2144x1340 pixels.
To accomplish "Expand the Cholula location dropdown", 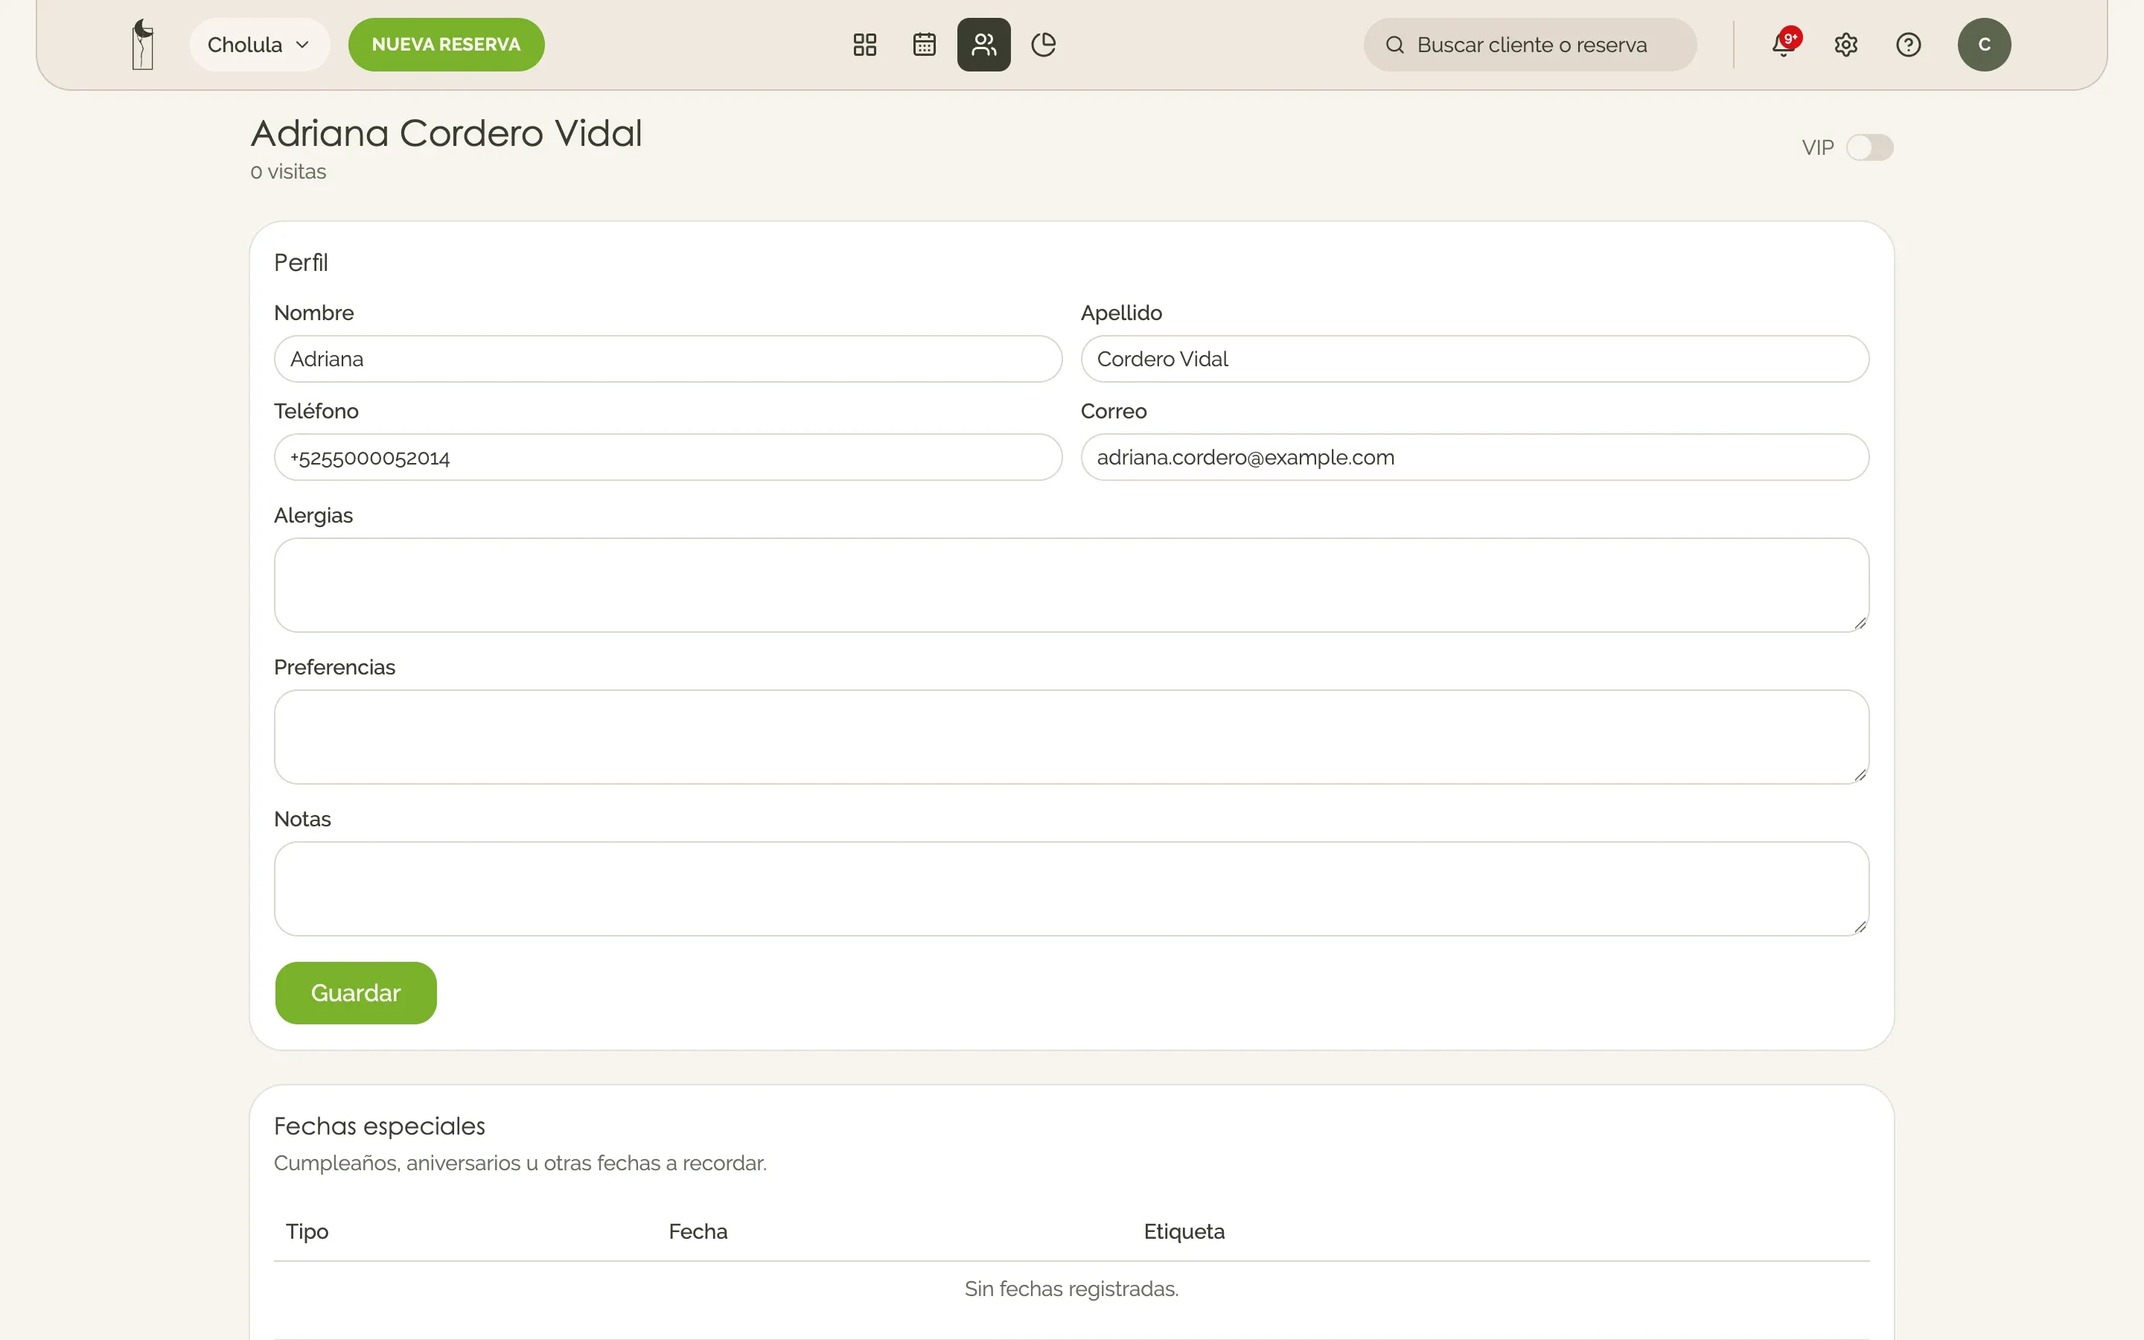I will (259, 45).
